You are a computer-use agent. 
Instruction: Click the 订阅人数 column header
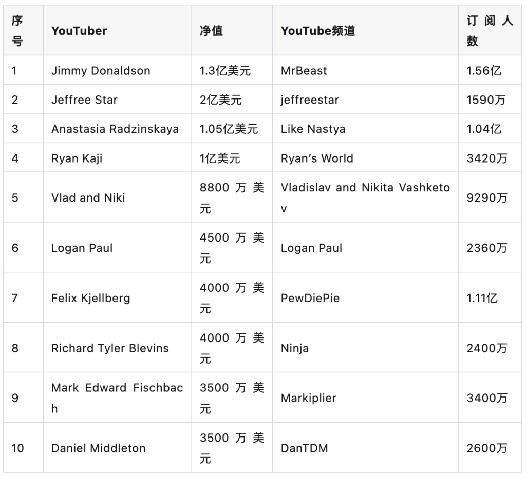[490, 30]
